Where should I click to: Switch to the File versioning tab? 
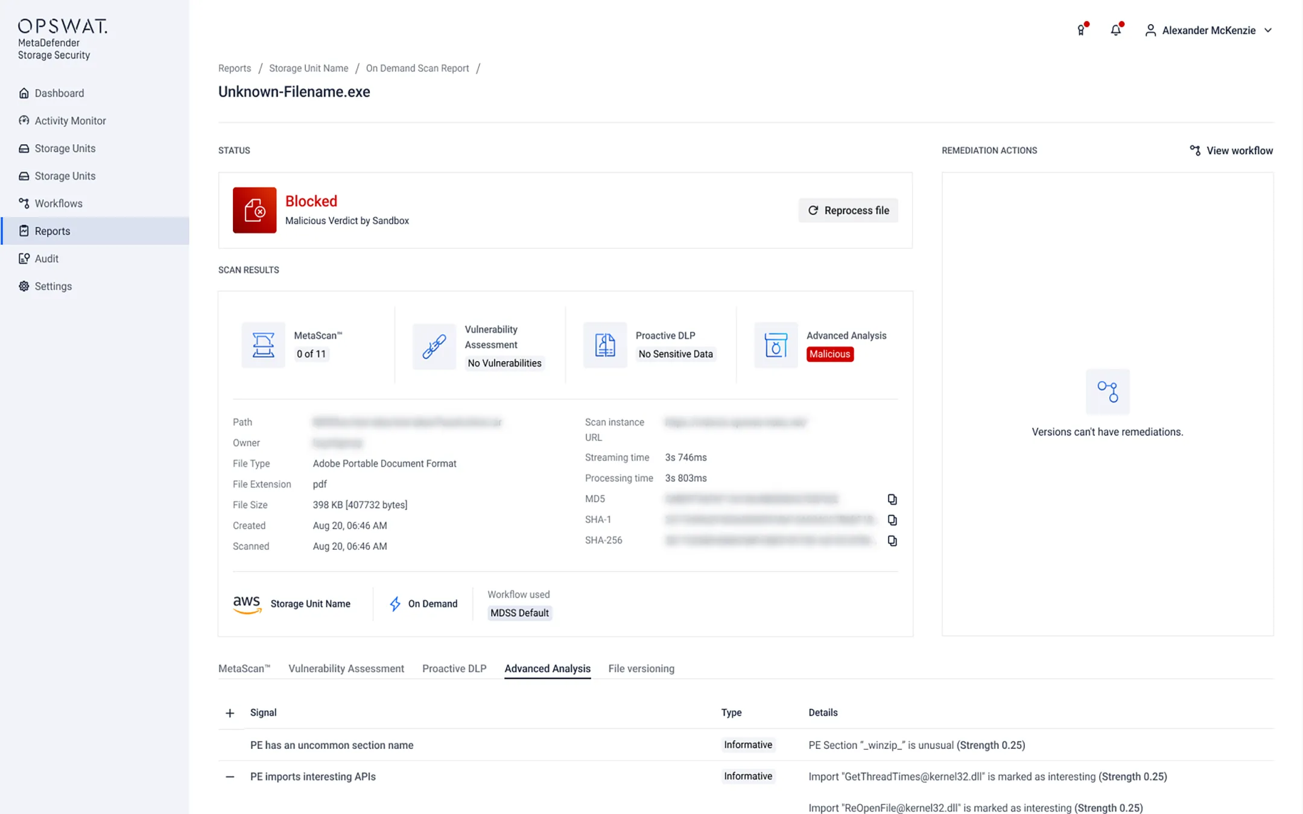641,669
